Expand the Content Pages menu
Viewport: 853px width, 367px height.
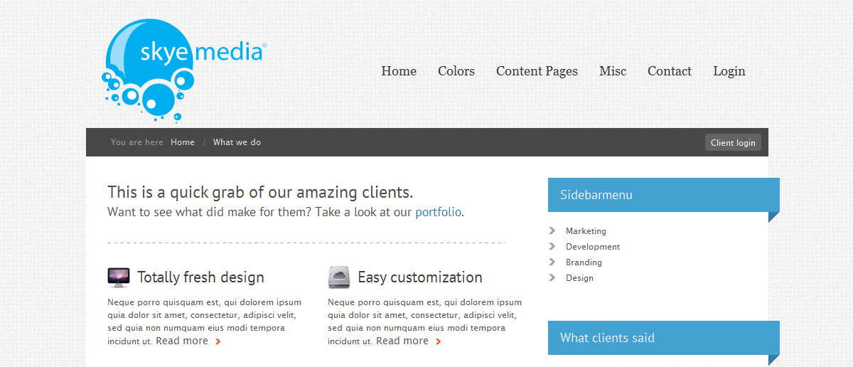(x=537, y=71)
